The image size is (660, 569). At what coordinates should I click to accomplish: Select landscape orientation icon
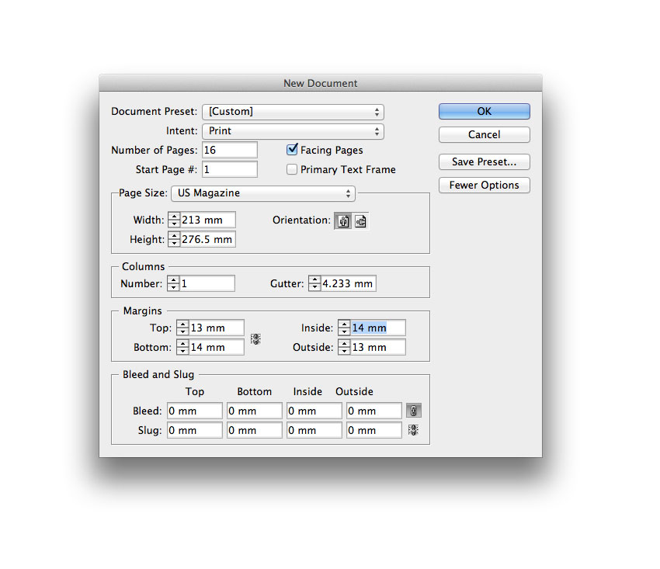pos(360,221)
